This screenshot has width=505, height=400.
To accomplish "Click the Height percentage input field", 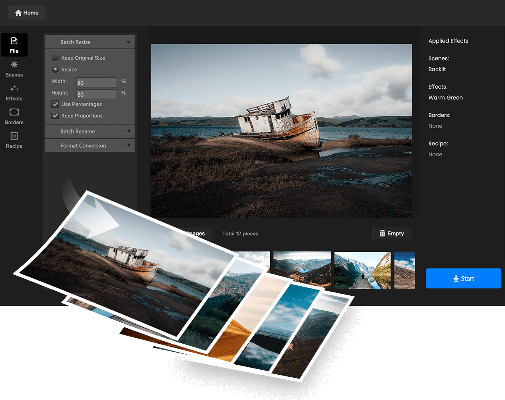I will (97, 94).
